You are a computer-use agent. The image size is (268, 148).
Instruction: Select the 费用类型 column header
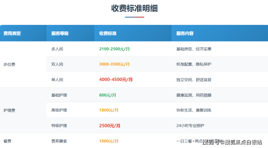(12, 33)
